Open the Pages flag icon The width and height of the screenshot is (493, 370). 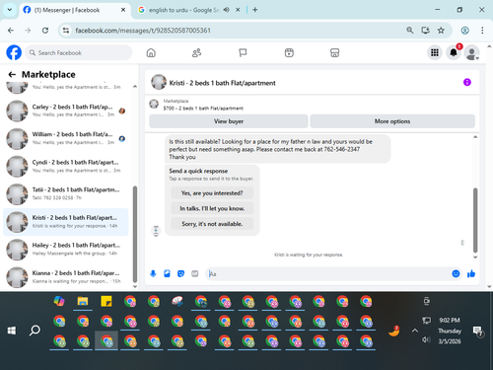tap(243, 52)
